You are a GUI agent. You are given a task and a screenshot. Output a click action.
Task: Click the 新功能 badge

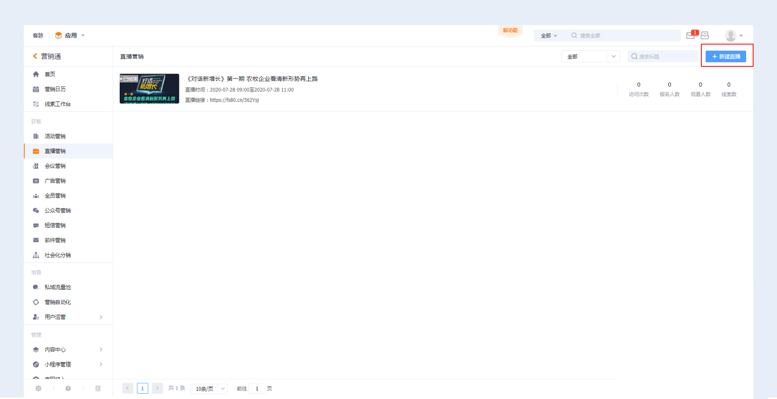510,31
